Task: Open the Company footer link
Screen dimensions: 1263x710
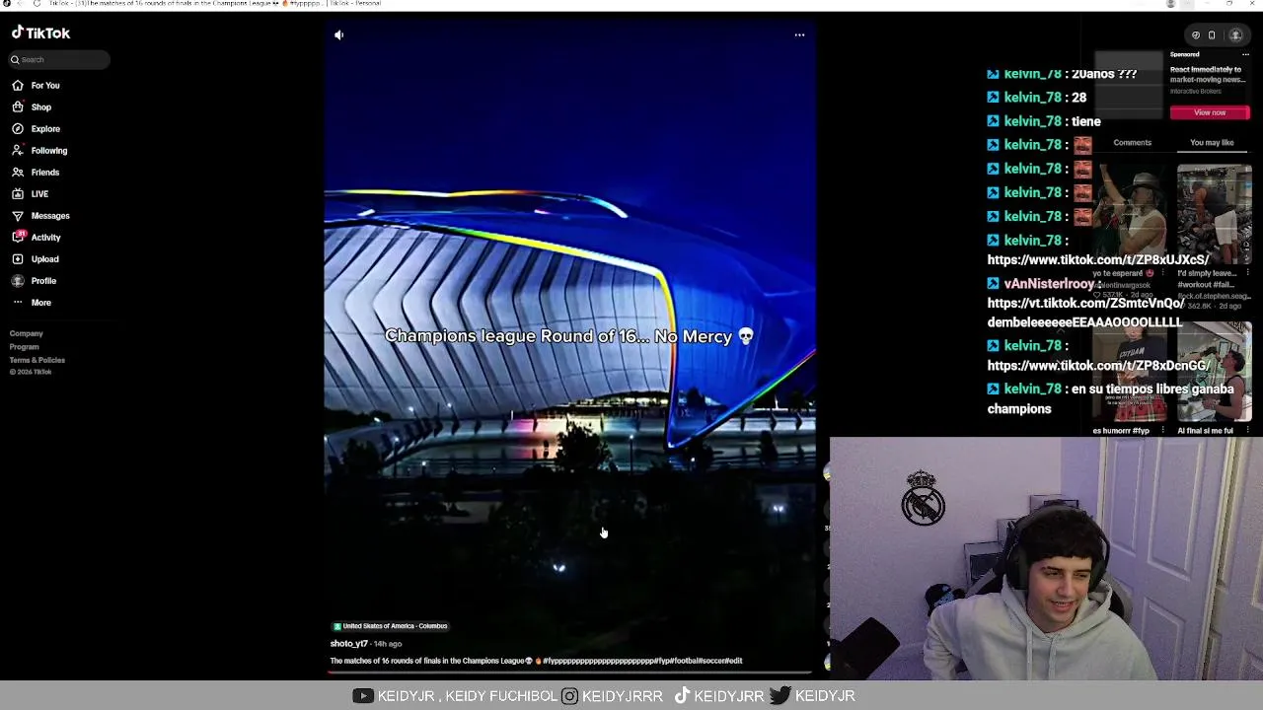Action: click(x=27, y=334)
